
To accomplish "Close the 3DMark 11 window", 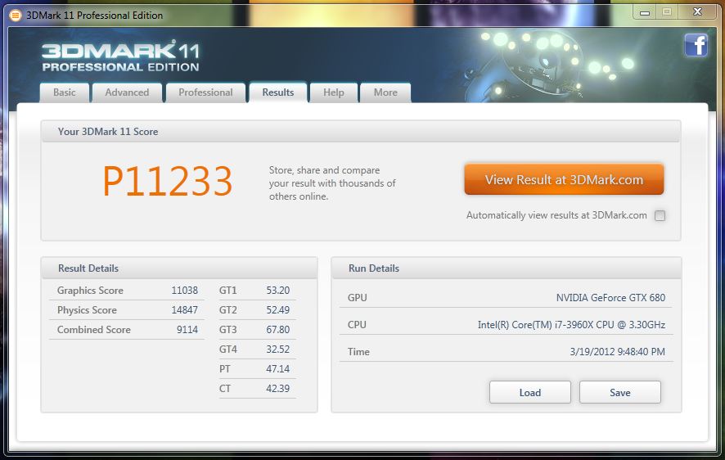I will (698, 12).
